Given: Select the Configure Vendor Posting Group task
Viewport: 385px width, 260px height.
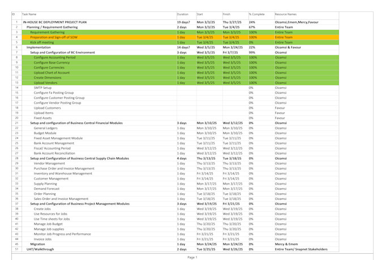Looking at the screenshot, I should tap(57, 103).
